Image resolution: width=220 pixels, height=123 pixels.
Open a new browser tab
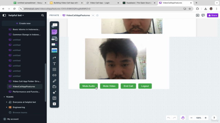click(196, 3)
